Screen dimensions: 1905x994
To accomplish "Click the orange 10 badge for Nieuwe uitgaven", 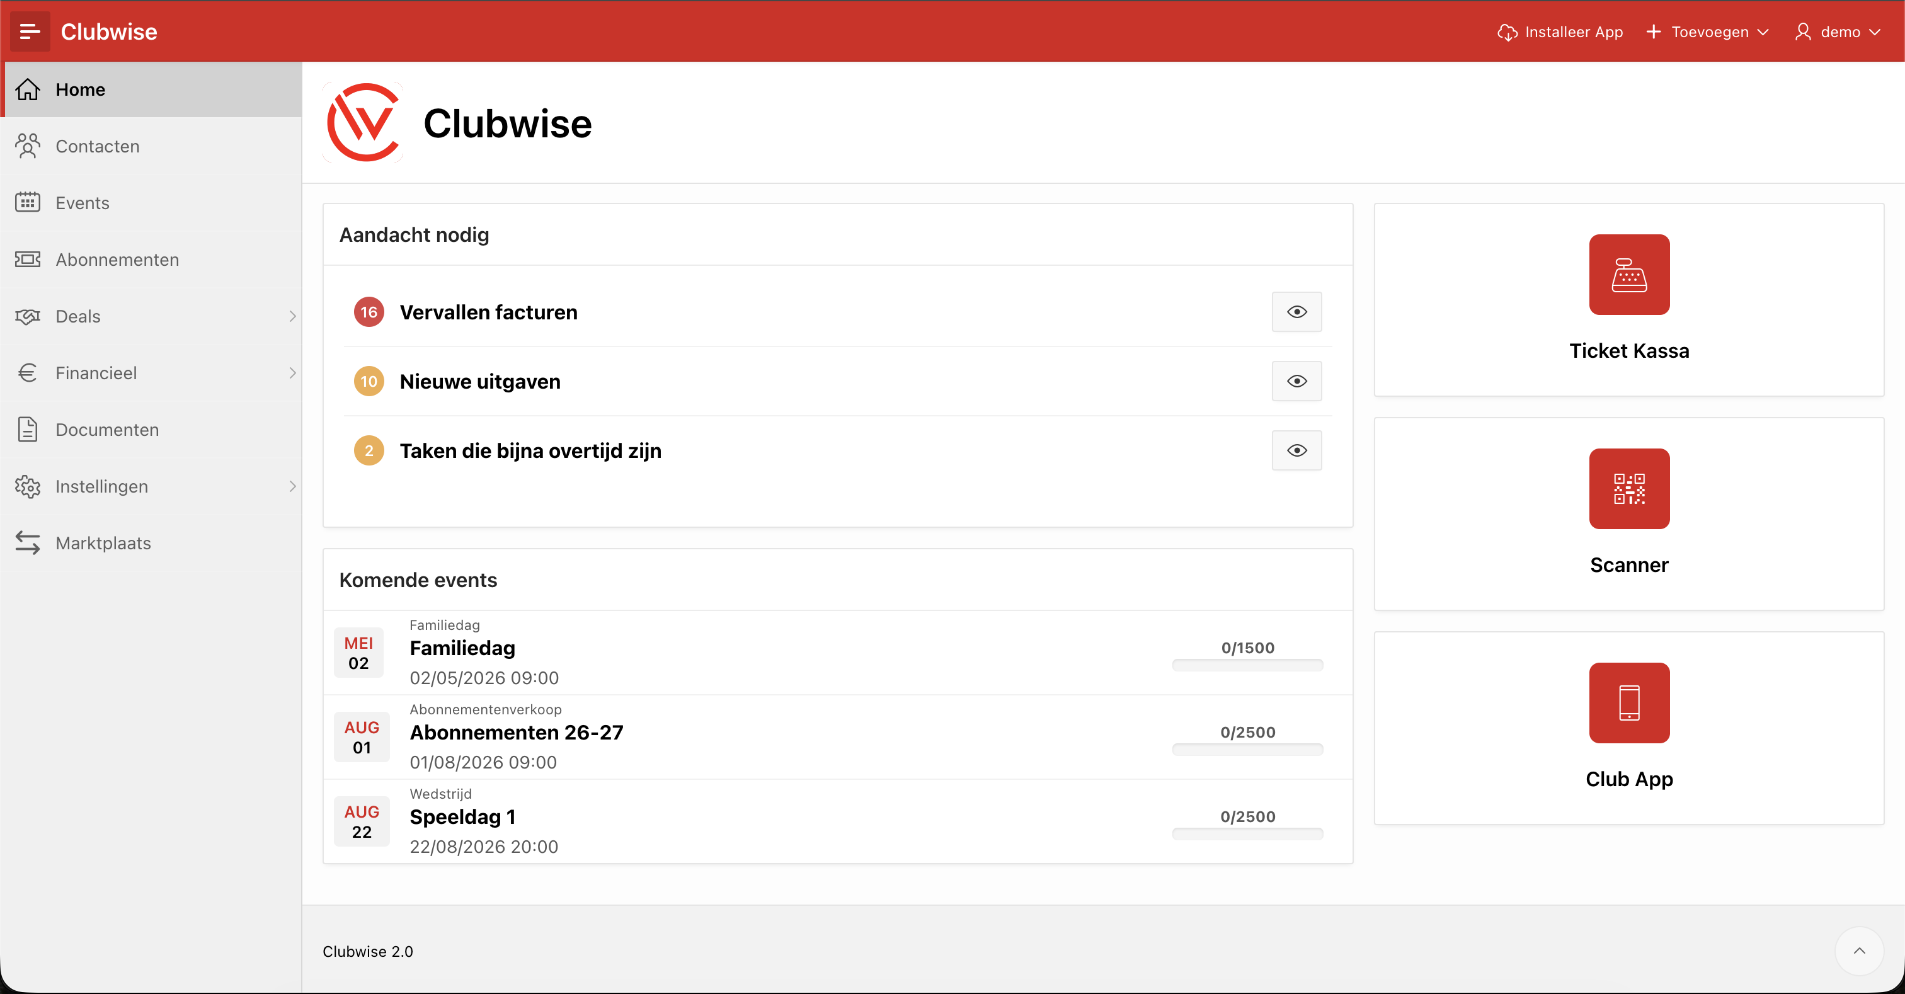I will 369,382.
